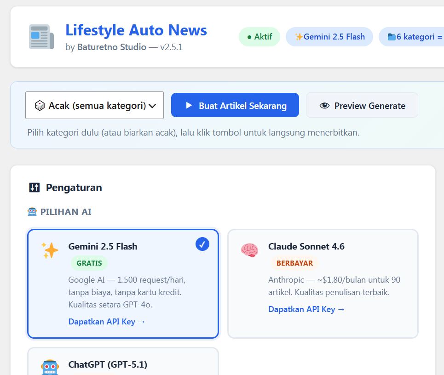The width and height of the screenshot is (444, 375).
Task: Click the PILIHAN AI section label
Action: [x=66, y=211]
